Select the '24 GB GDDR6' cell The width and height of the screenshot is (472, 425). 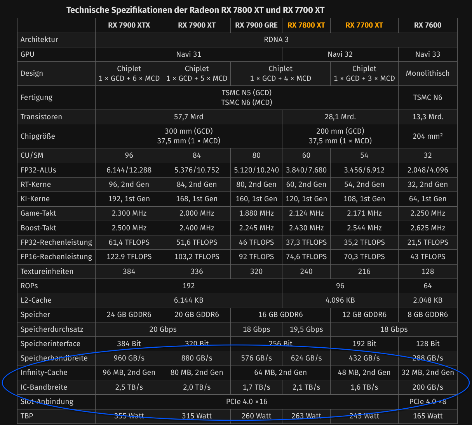tap(129, 315)
